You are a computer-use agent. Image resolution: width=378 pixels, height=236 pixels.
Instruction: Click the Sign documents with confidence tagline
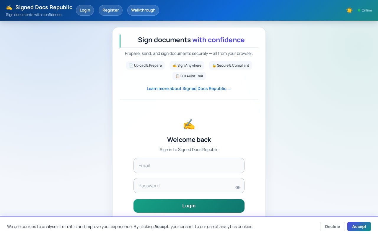click(34, 15)
